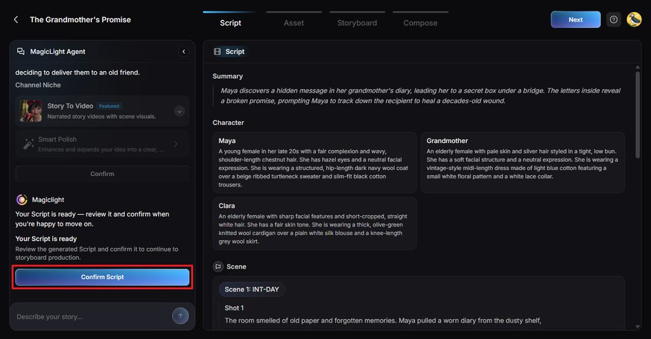This screenshot has height=339, width=651.
Task: Click the MagicLight Agent chat icon
Action: click(x=21, y=51)
